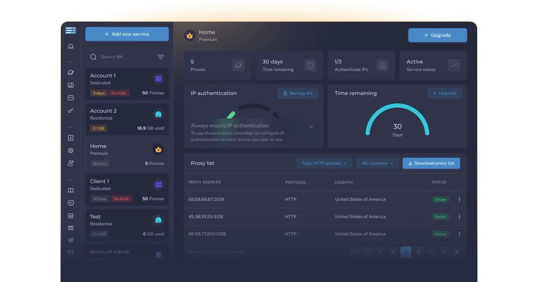
Task: Open the chat support icon in the sidebar
Action: tap(70, 203)
